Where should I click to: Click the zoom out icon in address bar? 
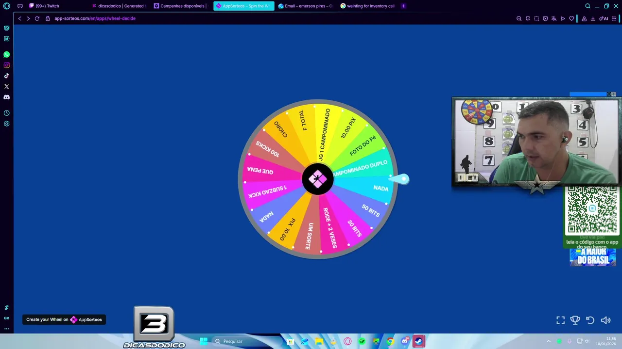pyautogui.click(x=519, y=18)
